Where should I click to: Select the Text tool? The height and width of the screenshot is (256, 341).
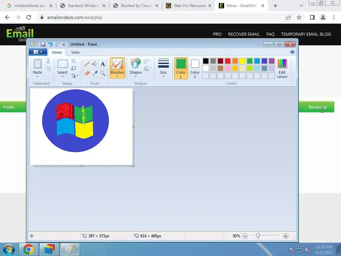(103, 64)
